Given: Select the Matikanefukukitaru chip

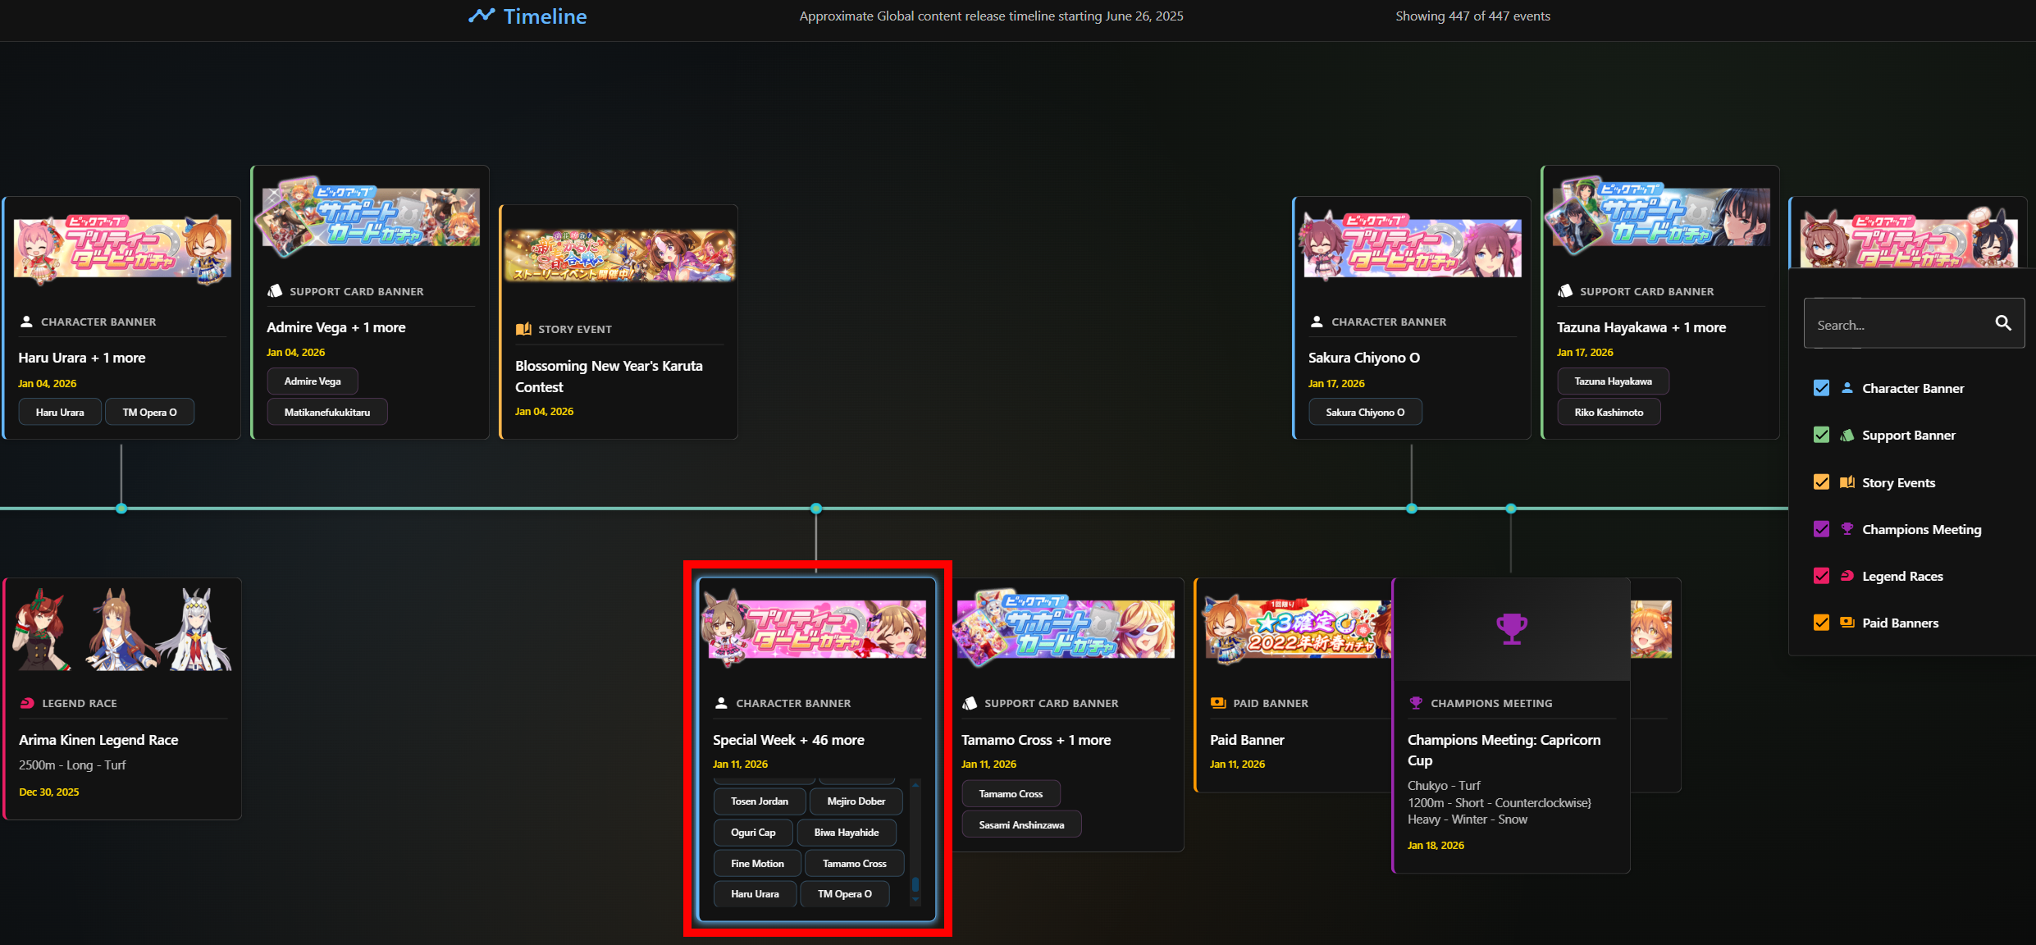Looking at the screenshot, I should pos(327,412).
